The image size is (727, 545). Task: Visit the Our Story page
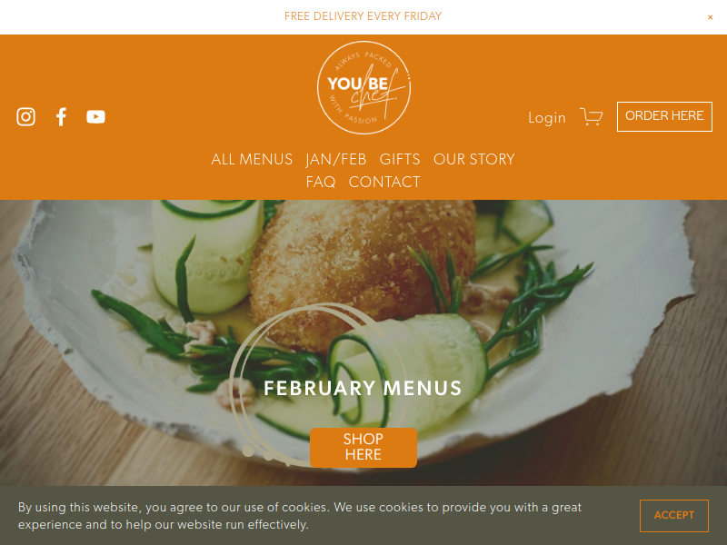(474, 160)
